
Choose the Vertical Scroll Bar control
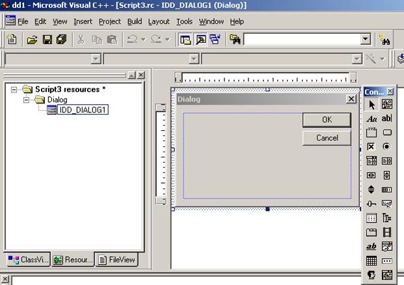(386, 175)
